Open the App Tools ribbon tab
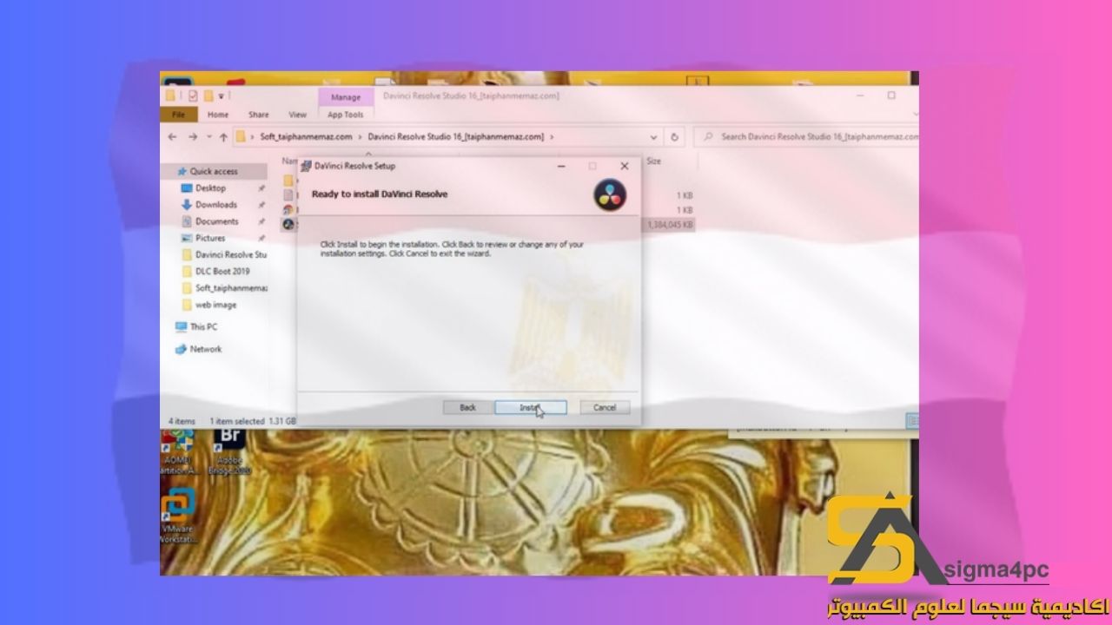The image size is (1112, 625). pyautogui.click(x=346, y=115)
